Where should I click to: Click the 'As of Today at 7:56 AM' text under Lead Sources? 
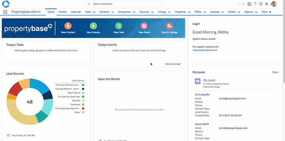pos(23,135)
